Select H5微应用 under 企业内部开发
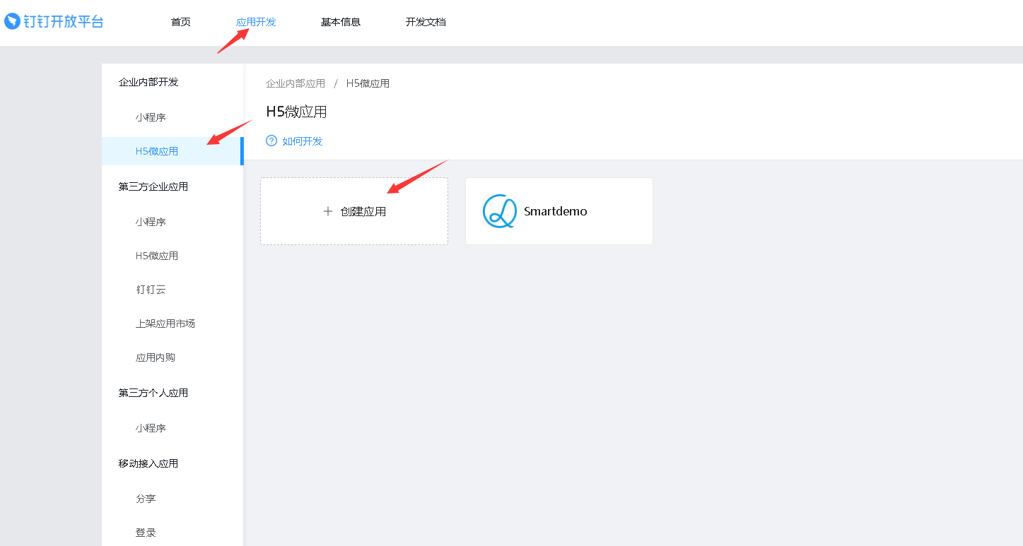Viewport: 1023px width, 546px height. pyautogui.click(x=173, y=151)
